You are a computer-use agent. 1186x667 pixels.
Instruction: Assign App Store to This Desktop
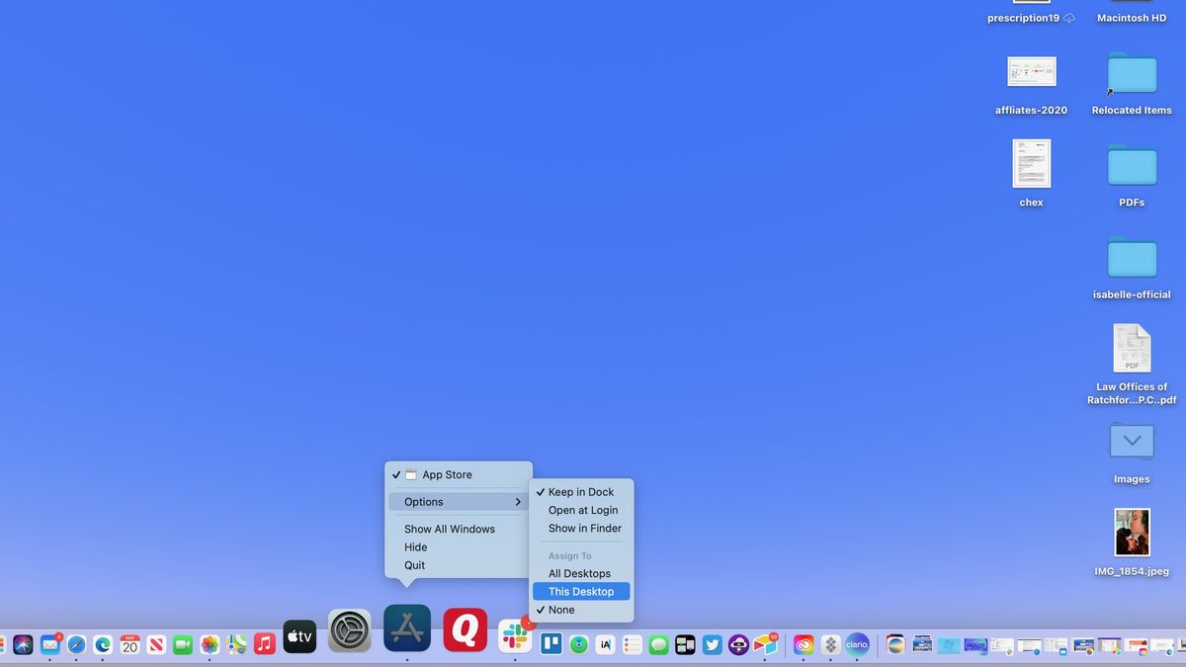click(x=581, y=590)
